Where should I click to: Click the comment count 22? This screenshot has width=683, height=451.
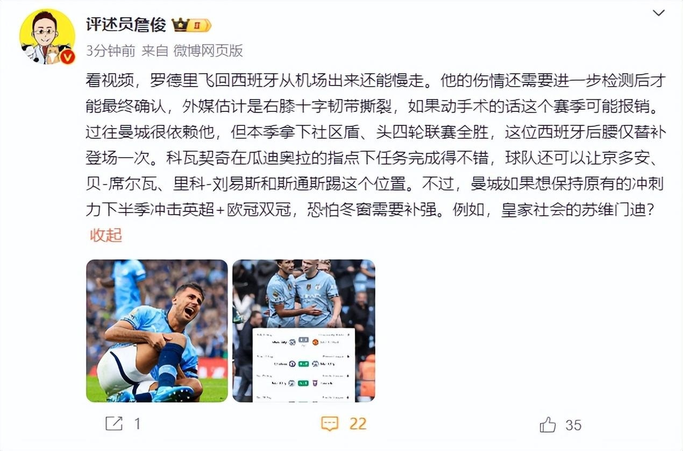[358, 424]
